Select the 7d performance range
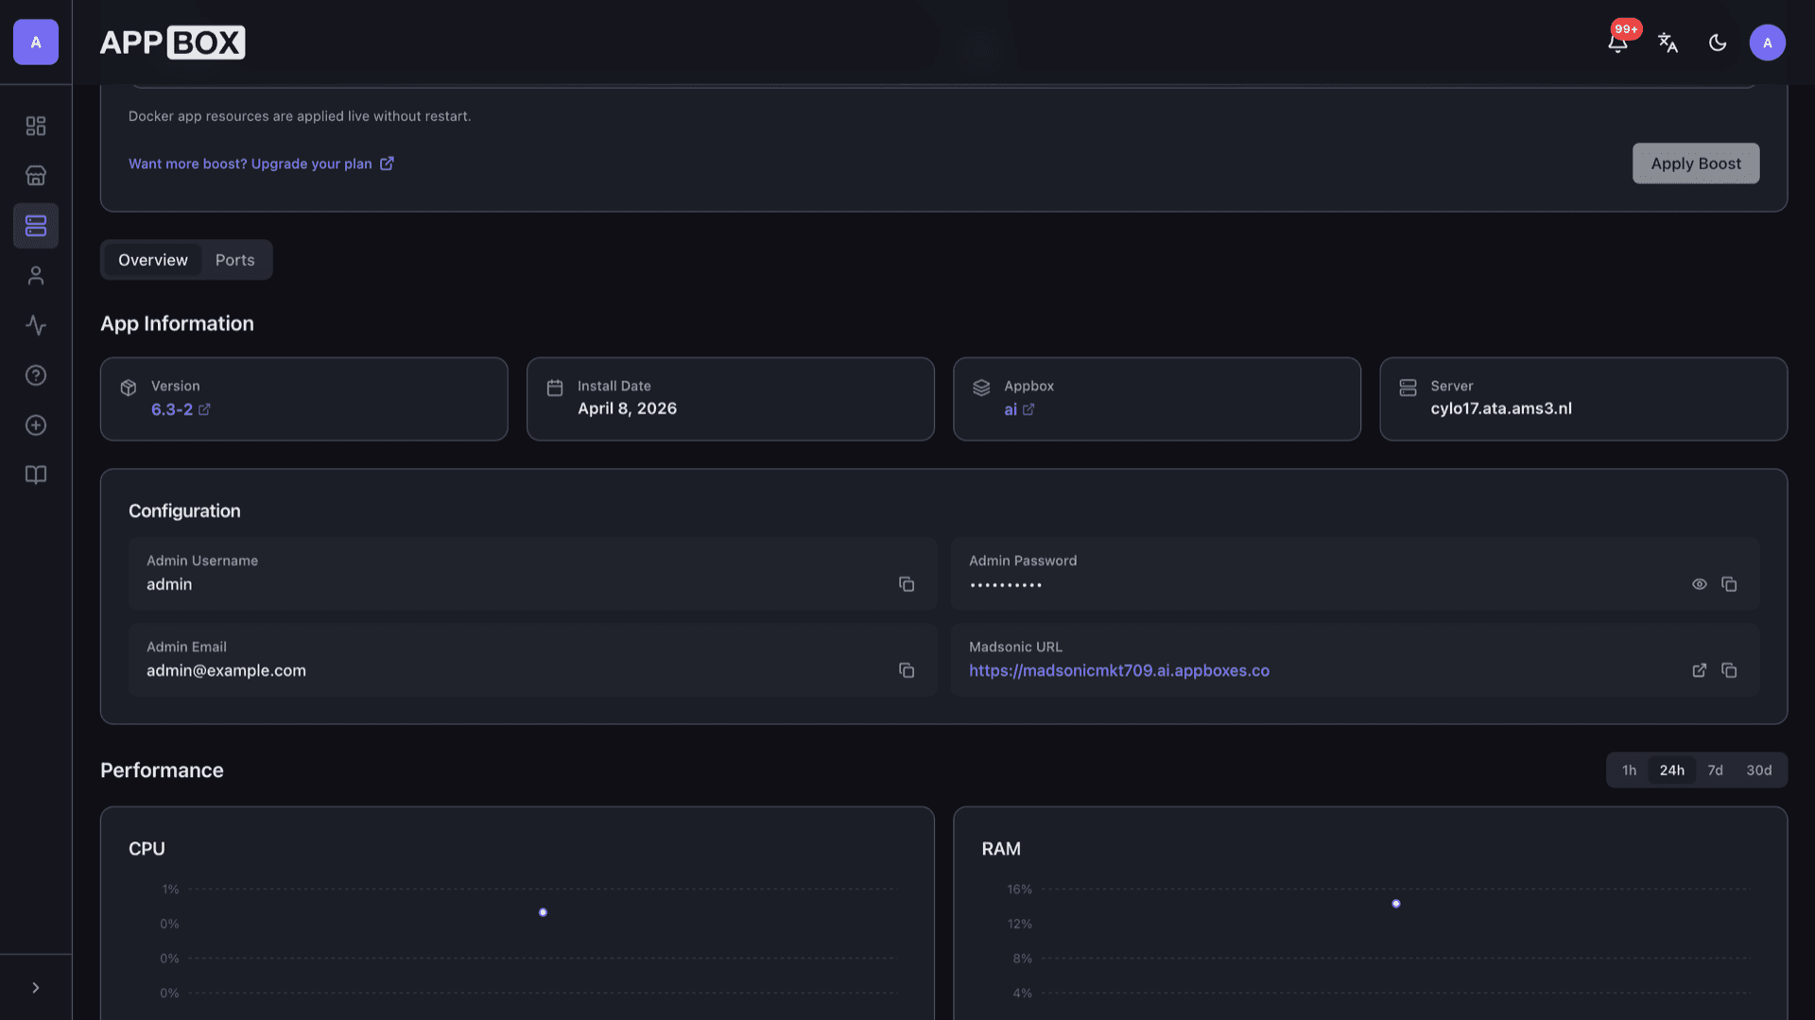Viewport: 1815px width, 1020px height. 1715,770
